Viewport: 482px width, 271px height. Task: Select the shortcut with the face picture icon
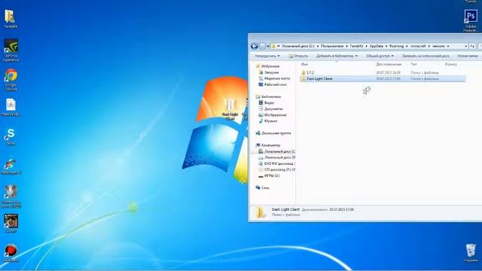click(11, 223)
